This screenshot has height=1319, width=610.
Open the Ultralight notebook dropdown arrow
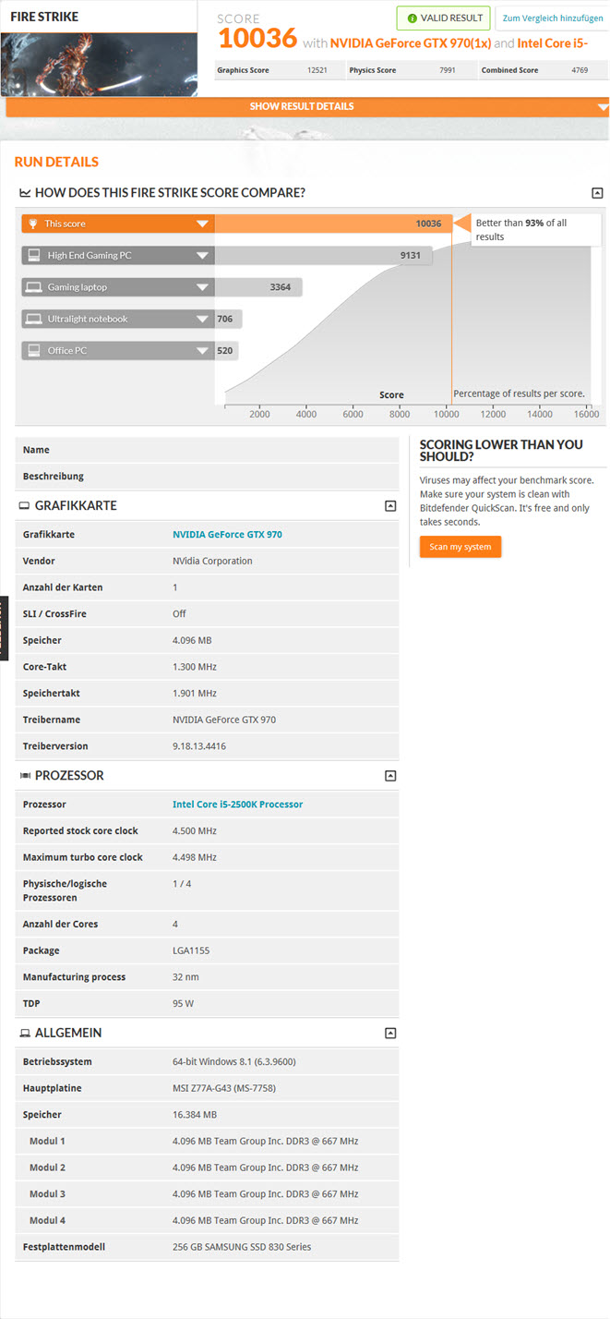202,320
